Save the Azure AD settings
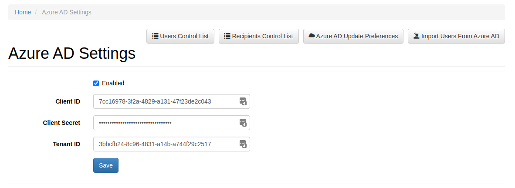 point(106,165)
